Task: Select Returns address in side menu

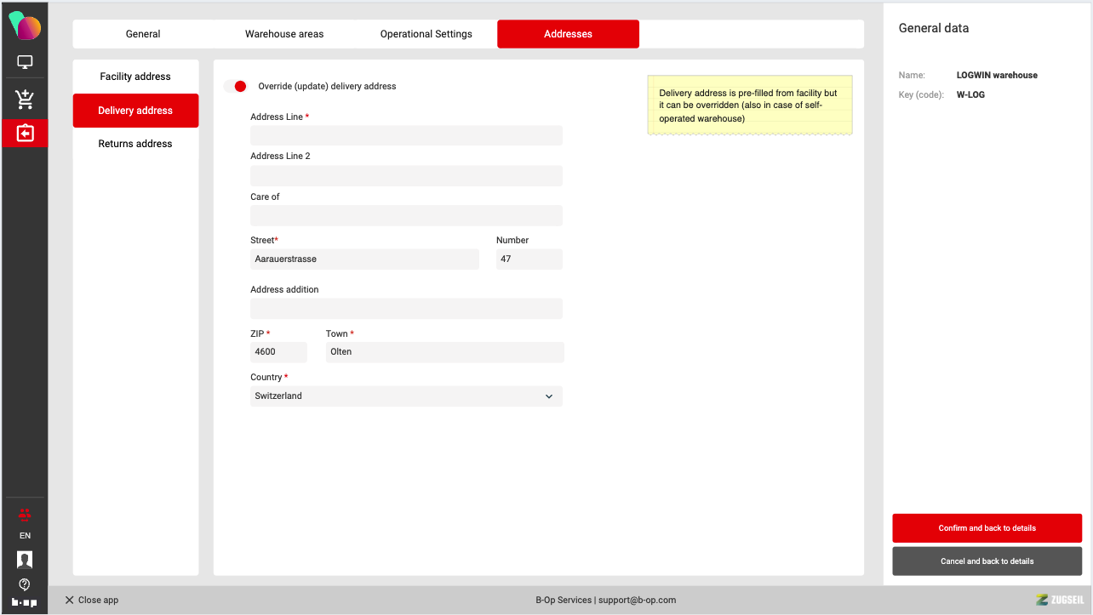Action: click(135, 144)
